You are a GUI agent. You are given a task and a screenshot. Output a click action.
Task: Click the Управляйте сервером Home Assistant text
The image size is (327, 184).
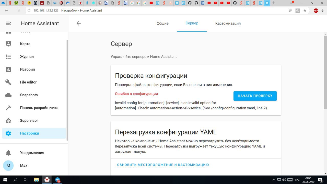144,57
